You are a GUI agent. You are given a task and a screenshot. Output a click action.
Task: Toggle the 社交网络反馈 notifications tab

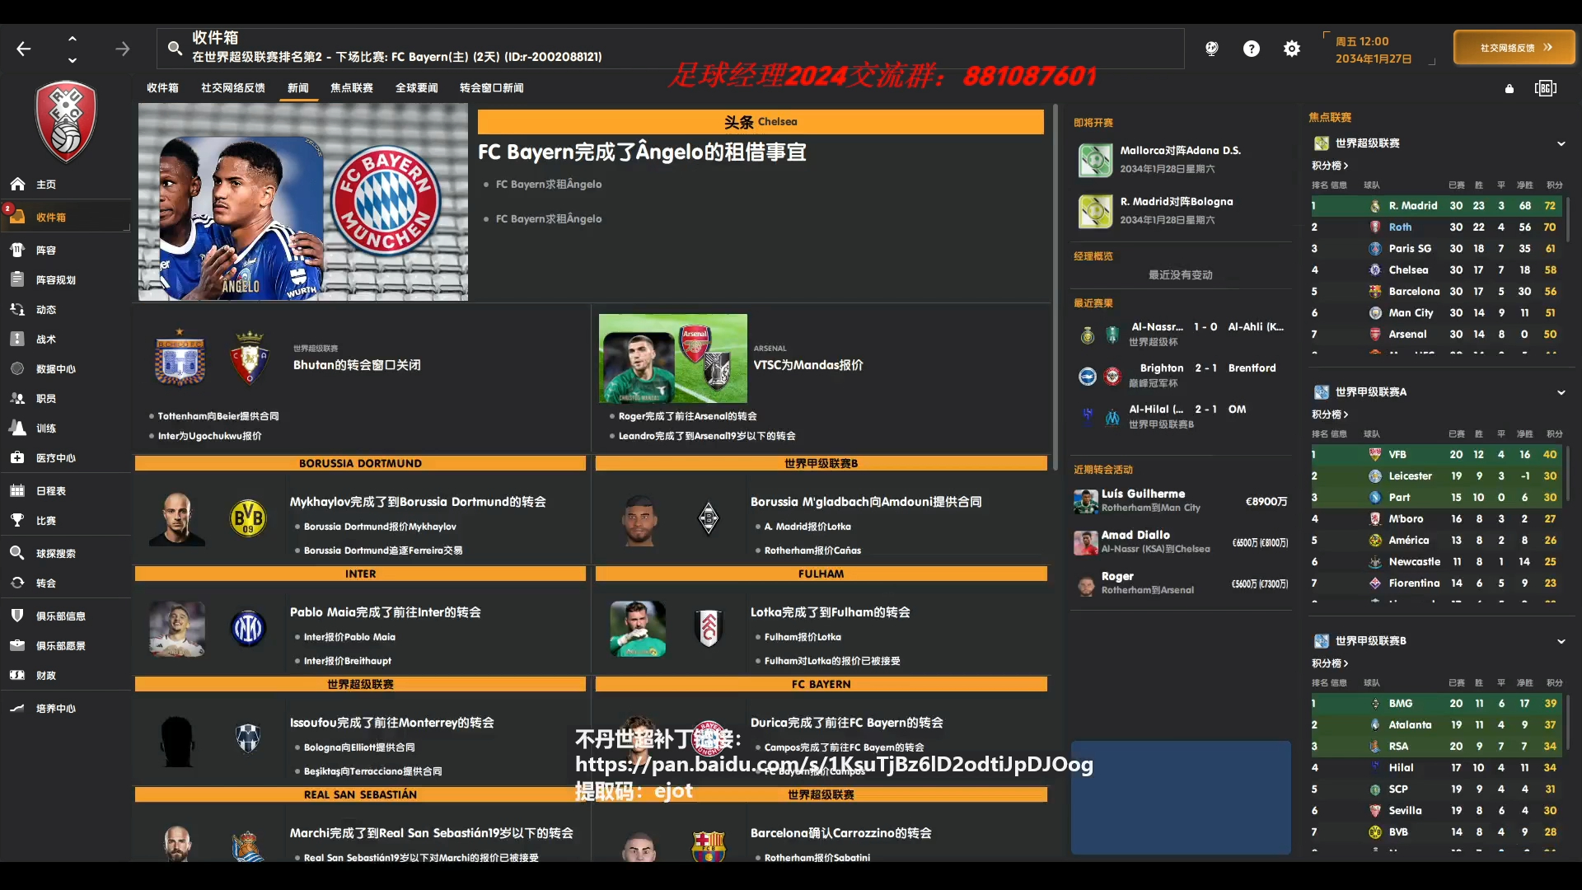tap(232, 87)
